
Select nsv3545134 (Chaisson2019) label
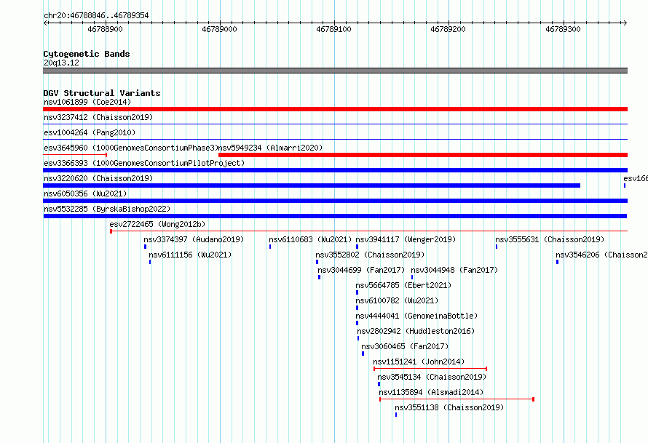click(432, 377)
